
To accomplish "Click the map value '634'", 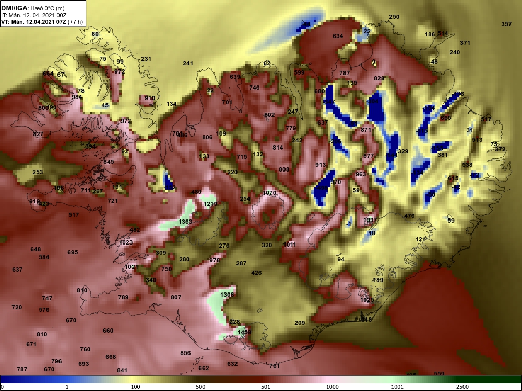I will point(338,36).
